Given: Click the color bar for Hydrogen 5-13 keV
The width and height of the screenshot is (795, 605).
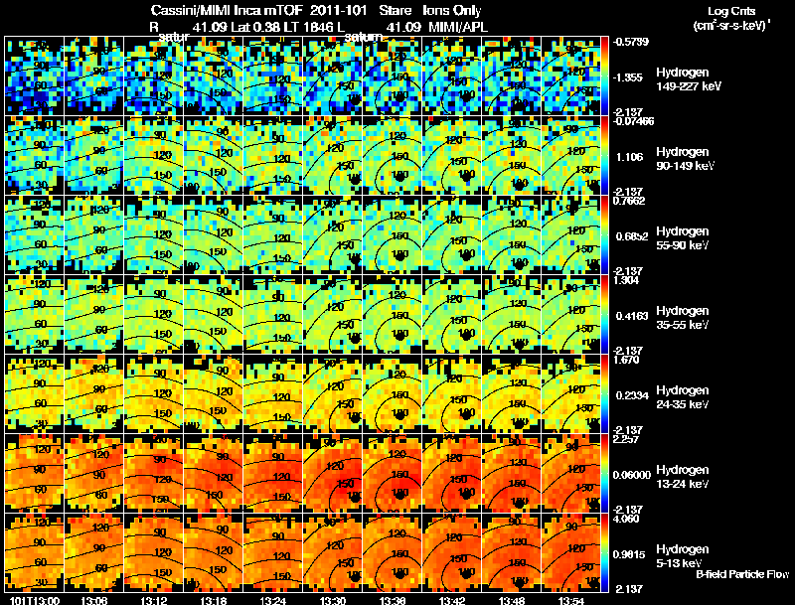Looking at the screenshot, I should click(x=604, y=552).
